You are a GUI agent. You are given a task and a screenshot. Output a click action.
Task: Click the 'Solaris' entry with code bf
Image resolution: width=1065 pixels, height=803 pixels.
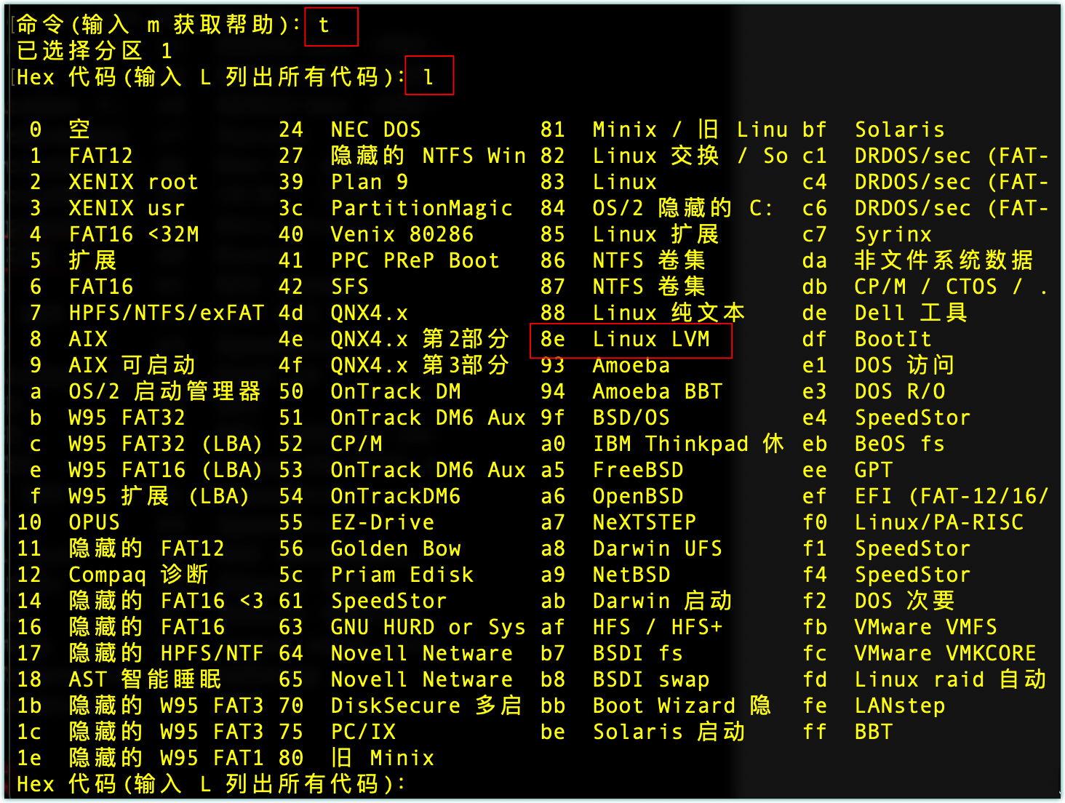[900, 129]
